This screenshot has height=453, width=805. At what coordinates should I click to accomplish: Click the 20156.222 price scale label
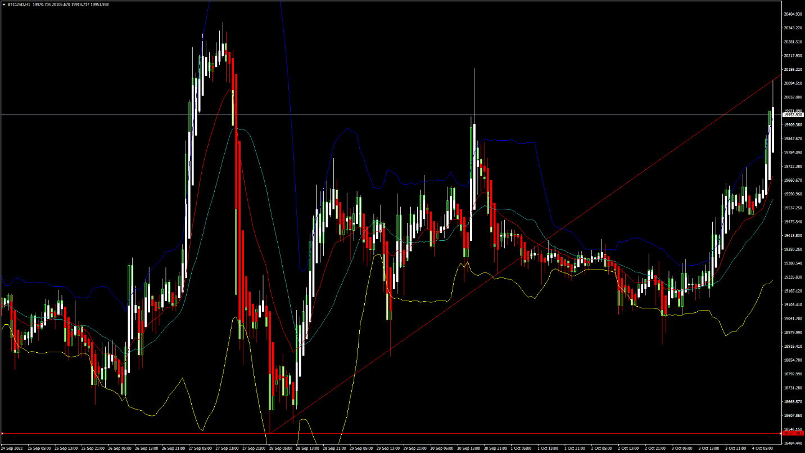[793, 69]
